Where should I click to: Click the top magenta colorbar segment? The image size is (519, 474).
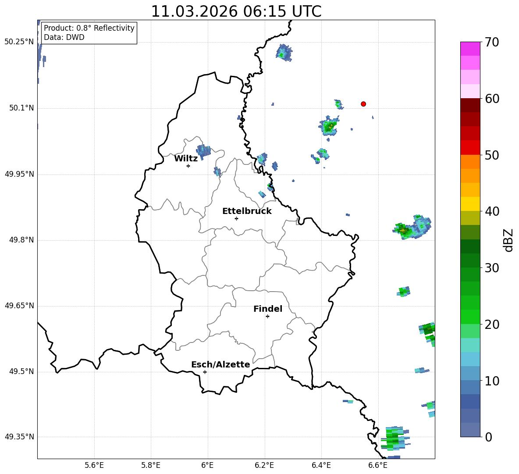point(470,49)
